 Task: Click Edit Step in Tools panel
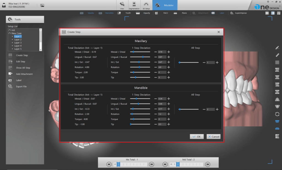[20, 62]
